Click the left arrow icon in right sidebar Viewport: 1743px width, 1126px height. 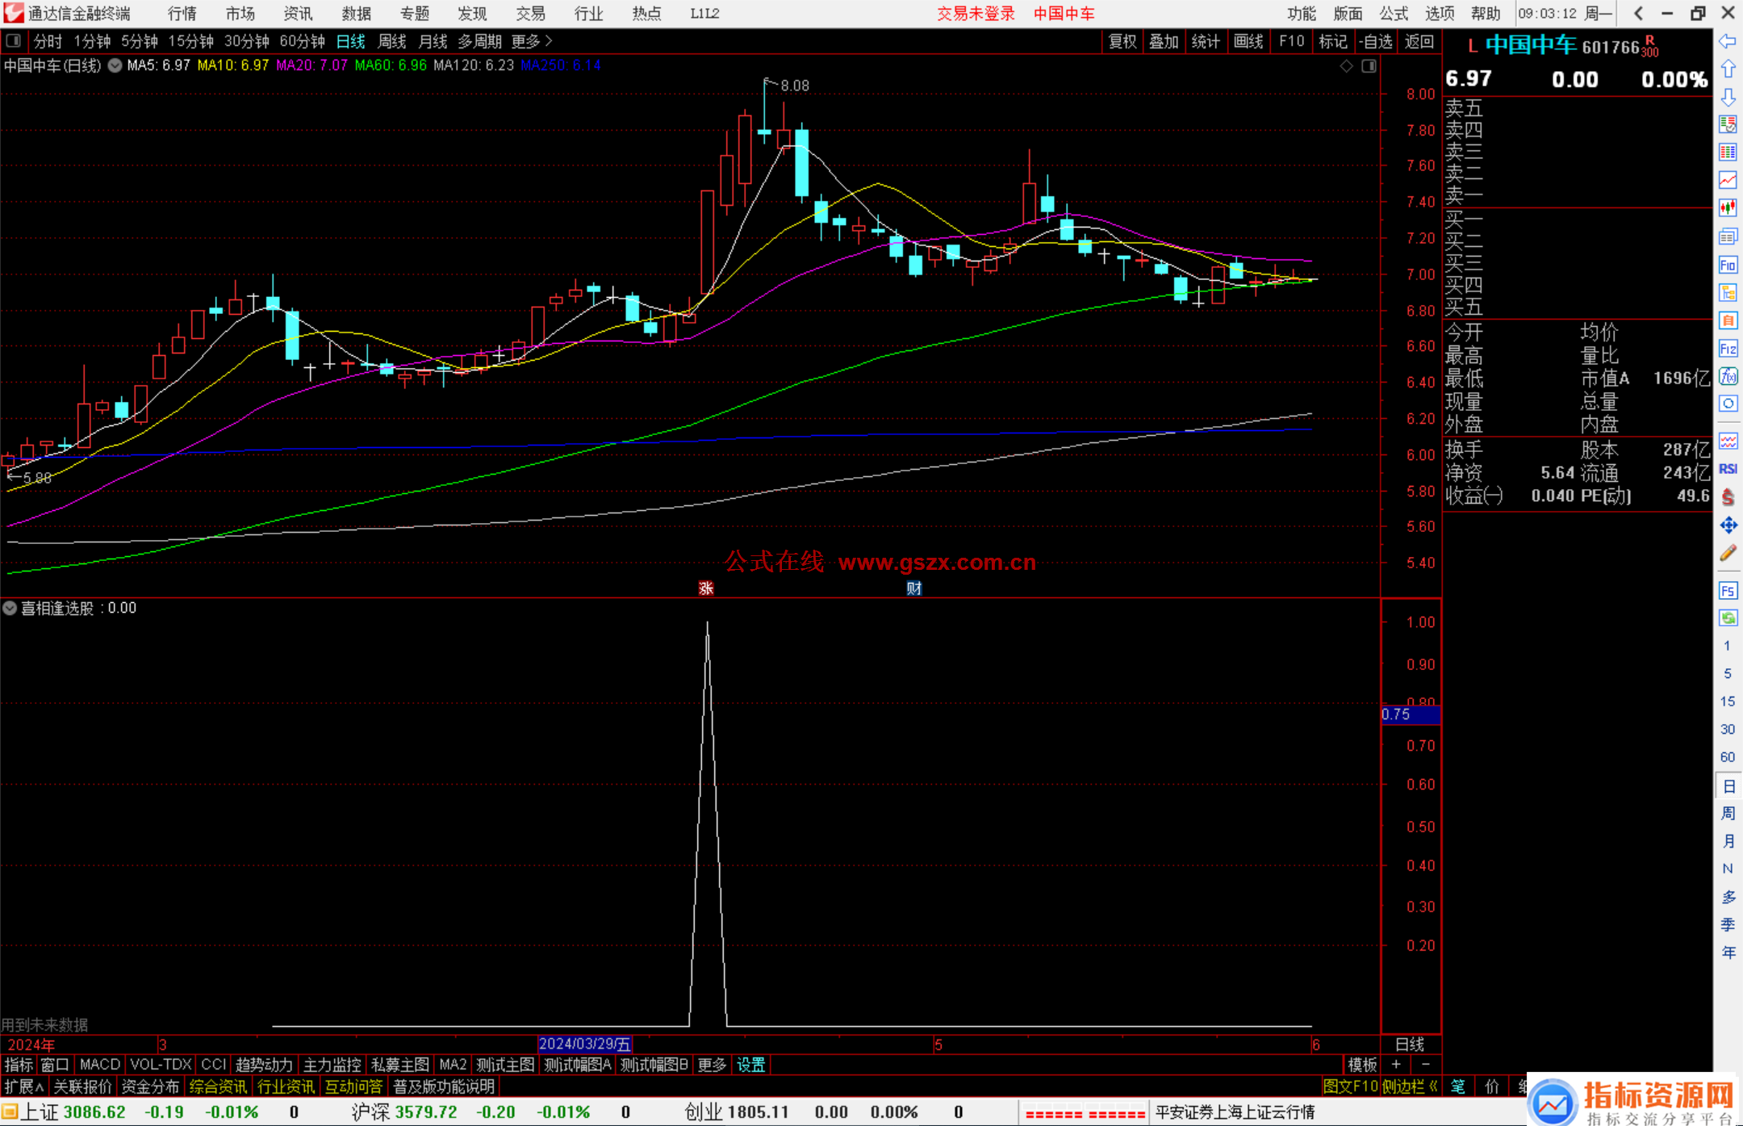pyautogui.click(x=1728, y=41)
